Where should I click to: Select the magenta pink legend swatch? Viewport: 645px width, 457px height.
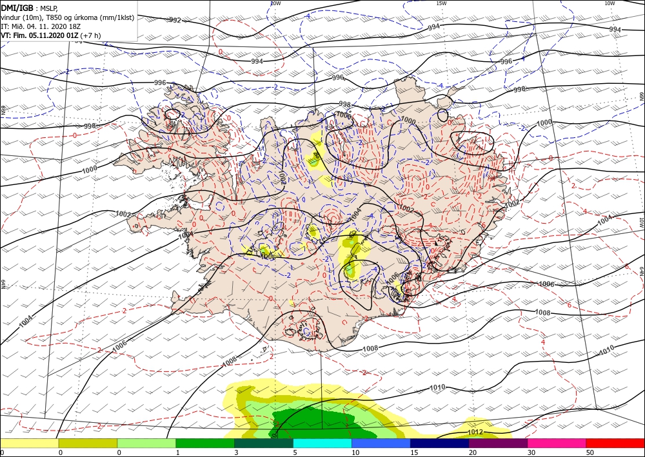pos(557,443)
